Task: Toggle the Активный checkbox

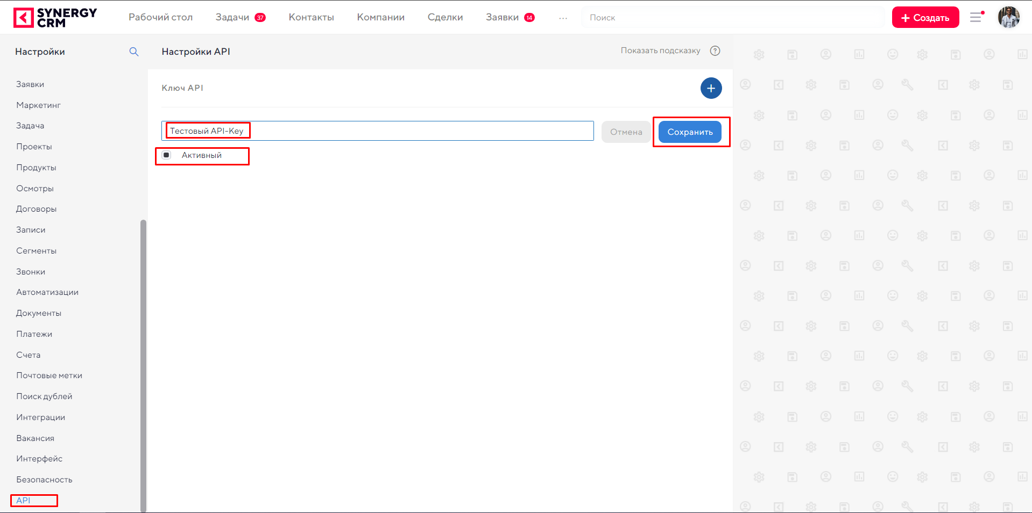Action: pyautogui.click(x=167, y=155)
